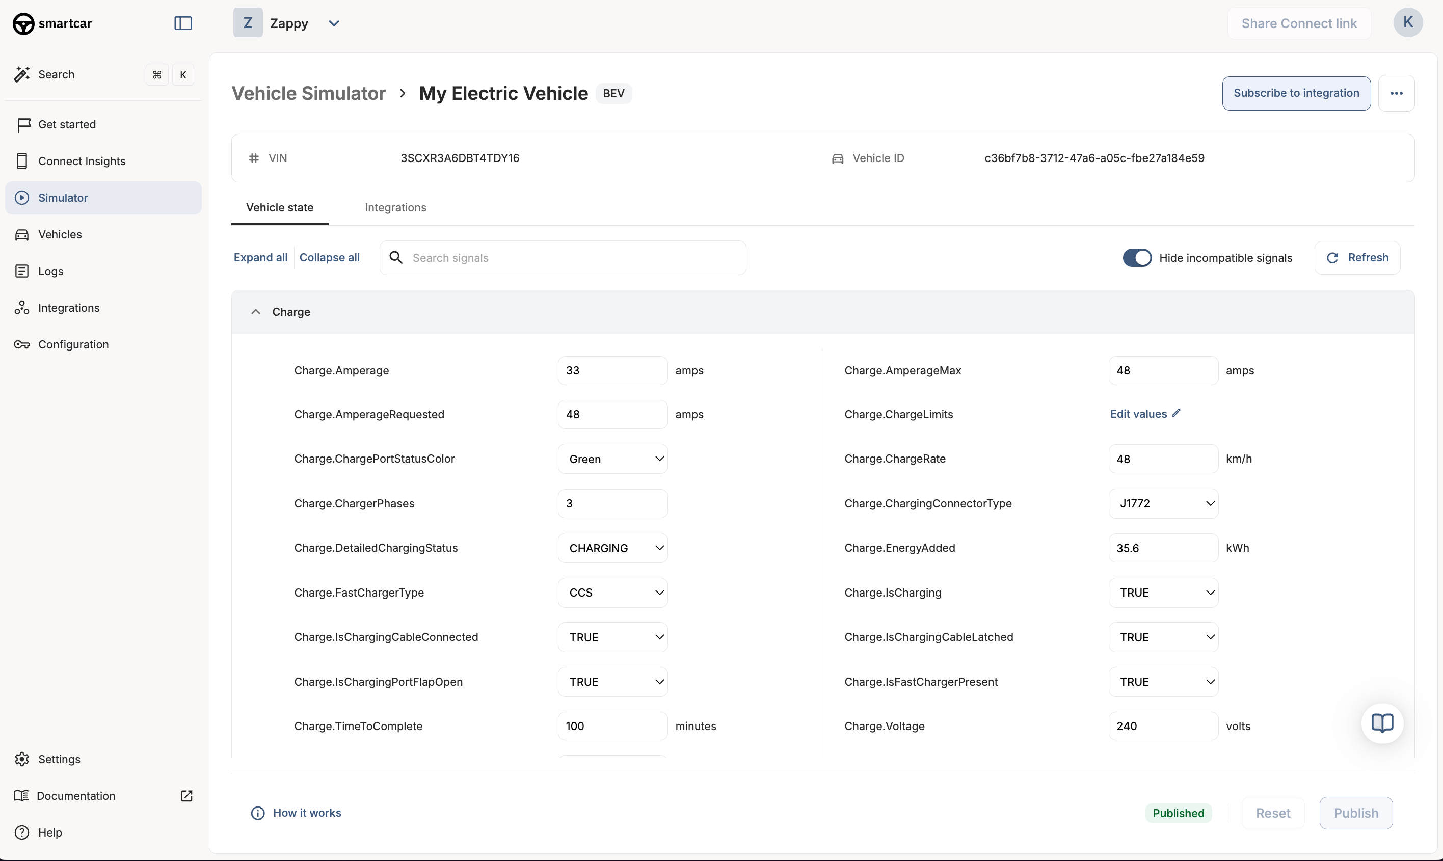
Task: Open the Charge.DetailedChargingStatus CHARGING dropdown
Action: click(612, 548)
